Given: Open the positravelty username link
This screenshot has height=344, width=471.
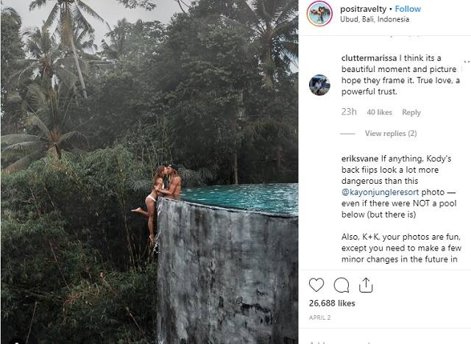Looking at the screenshot, I should 363,9.
